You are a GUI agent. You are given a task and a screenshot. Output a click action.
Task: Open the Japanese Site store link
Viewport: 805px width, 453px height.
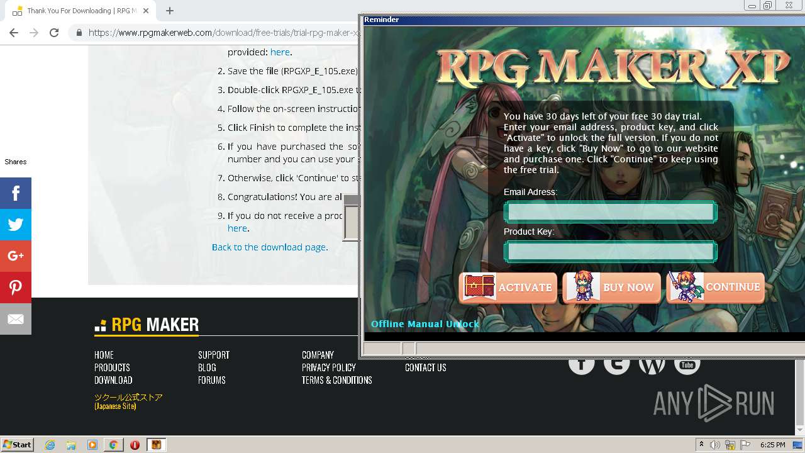(x=128, y=401)
